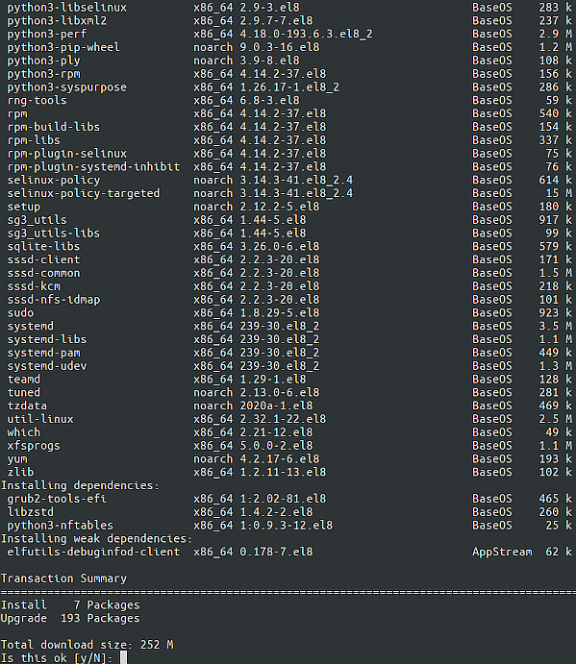
Task: Click the libzstd package name
Action: point(31,512)
